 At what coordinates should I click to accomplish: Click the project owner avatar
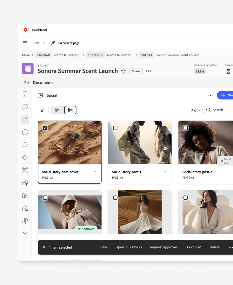(228, 71)
